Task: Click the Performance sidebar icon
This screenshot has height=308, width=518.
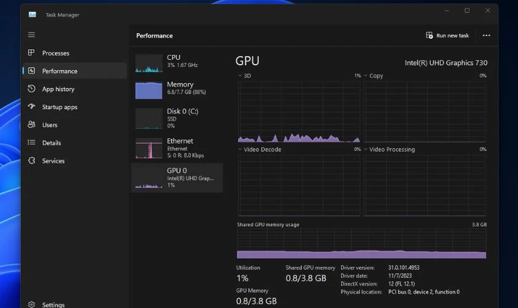Action: pos(31,71)
